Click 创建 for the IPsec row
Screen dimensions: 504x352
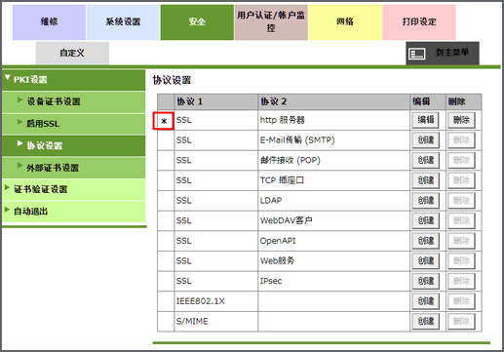[x=426, y=281]
